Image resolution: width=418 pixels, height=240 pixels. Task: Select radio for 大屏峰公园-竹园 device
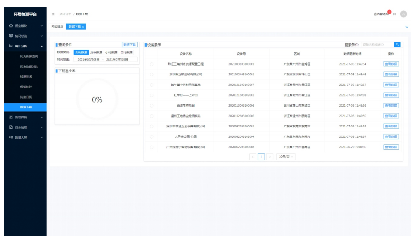point(152,136)
